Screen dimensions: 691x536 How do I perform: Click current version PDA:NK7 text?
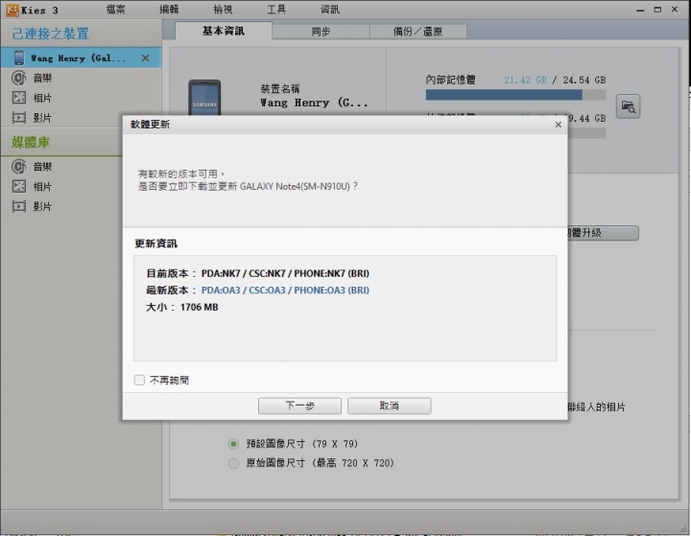tap(285, 273)
